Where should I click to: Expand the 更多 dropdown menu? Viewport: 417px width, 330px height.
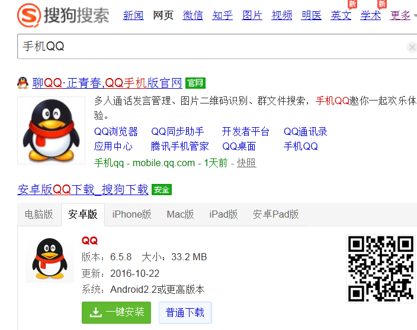point(403,15)
